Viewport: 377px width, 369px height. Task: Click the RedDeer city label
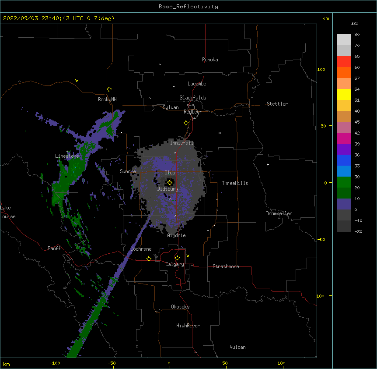(192, 112)
